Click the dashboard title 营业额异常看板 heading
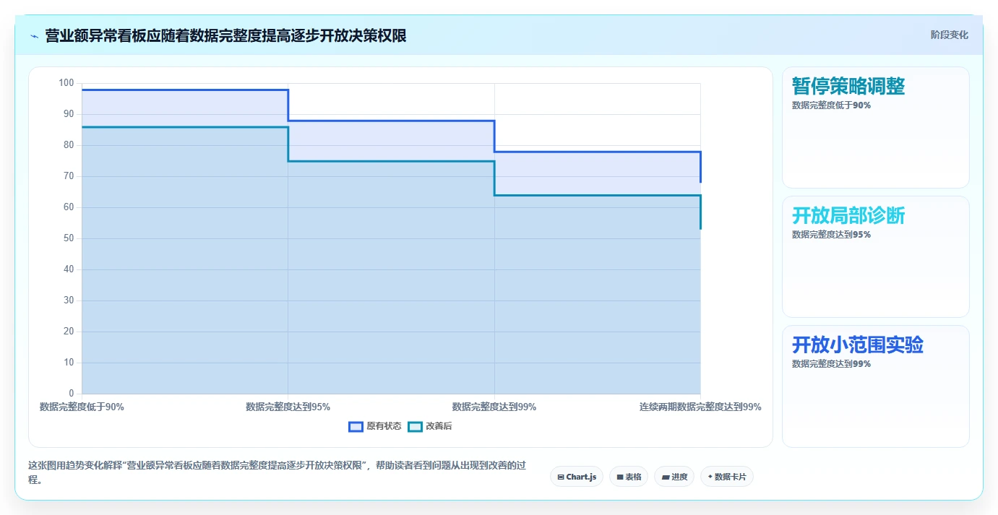 [225, 35]
